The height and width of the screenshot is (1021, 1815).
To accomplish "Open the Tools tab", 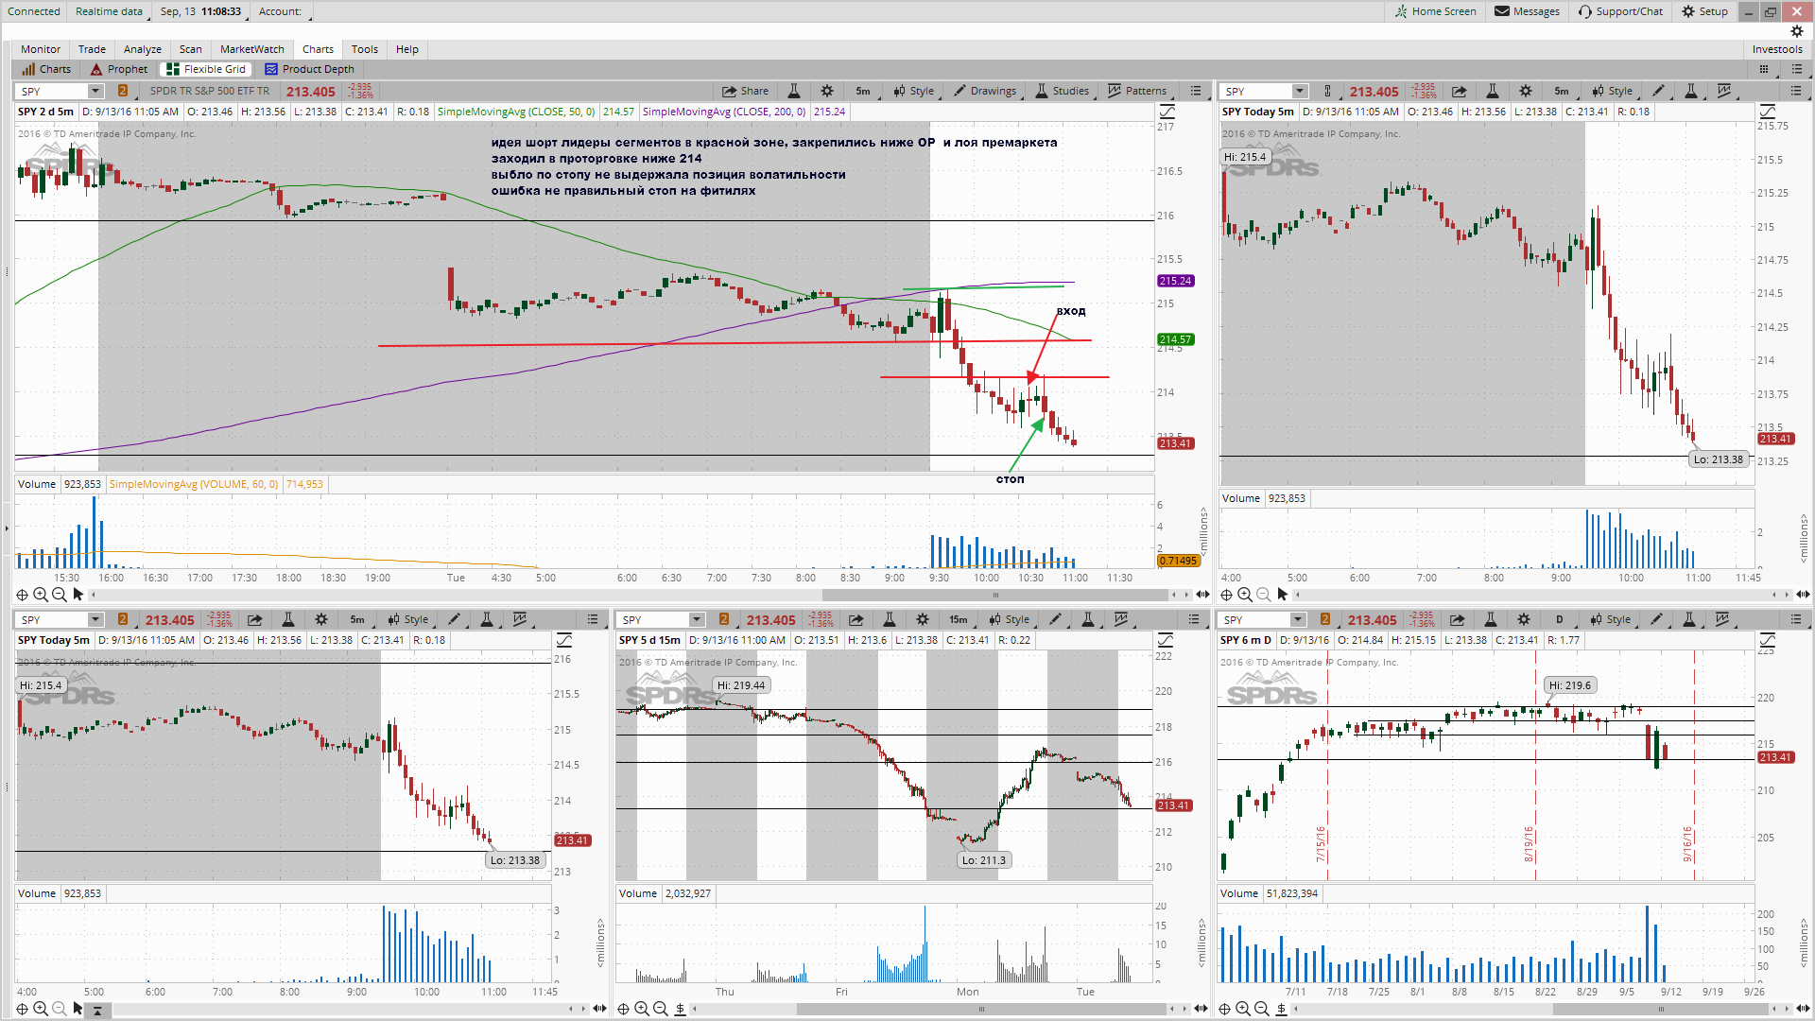I will click(365, 49).
